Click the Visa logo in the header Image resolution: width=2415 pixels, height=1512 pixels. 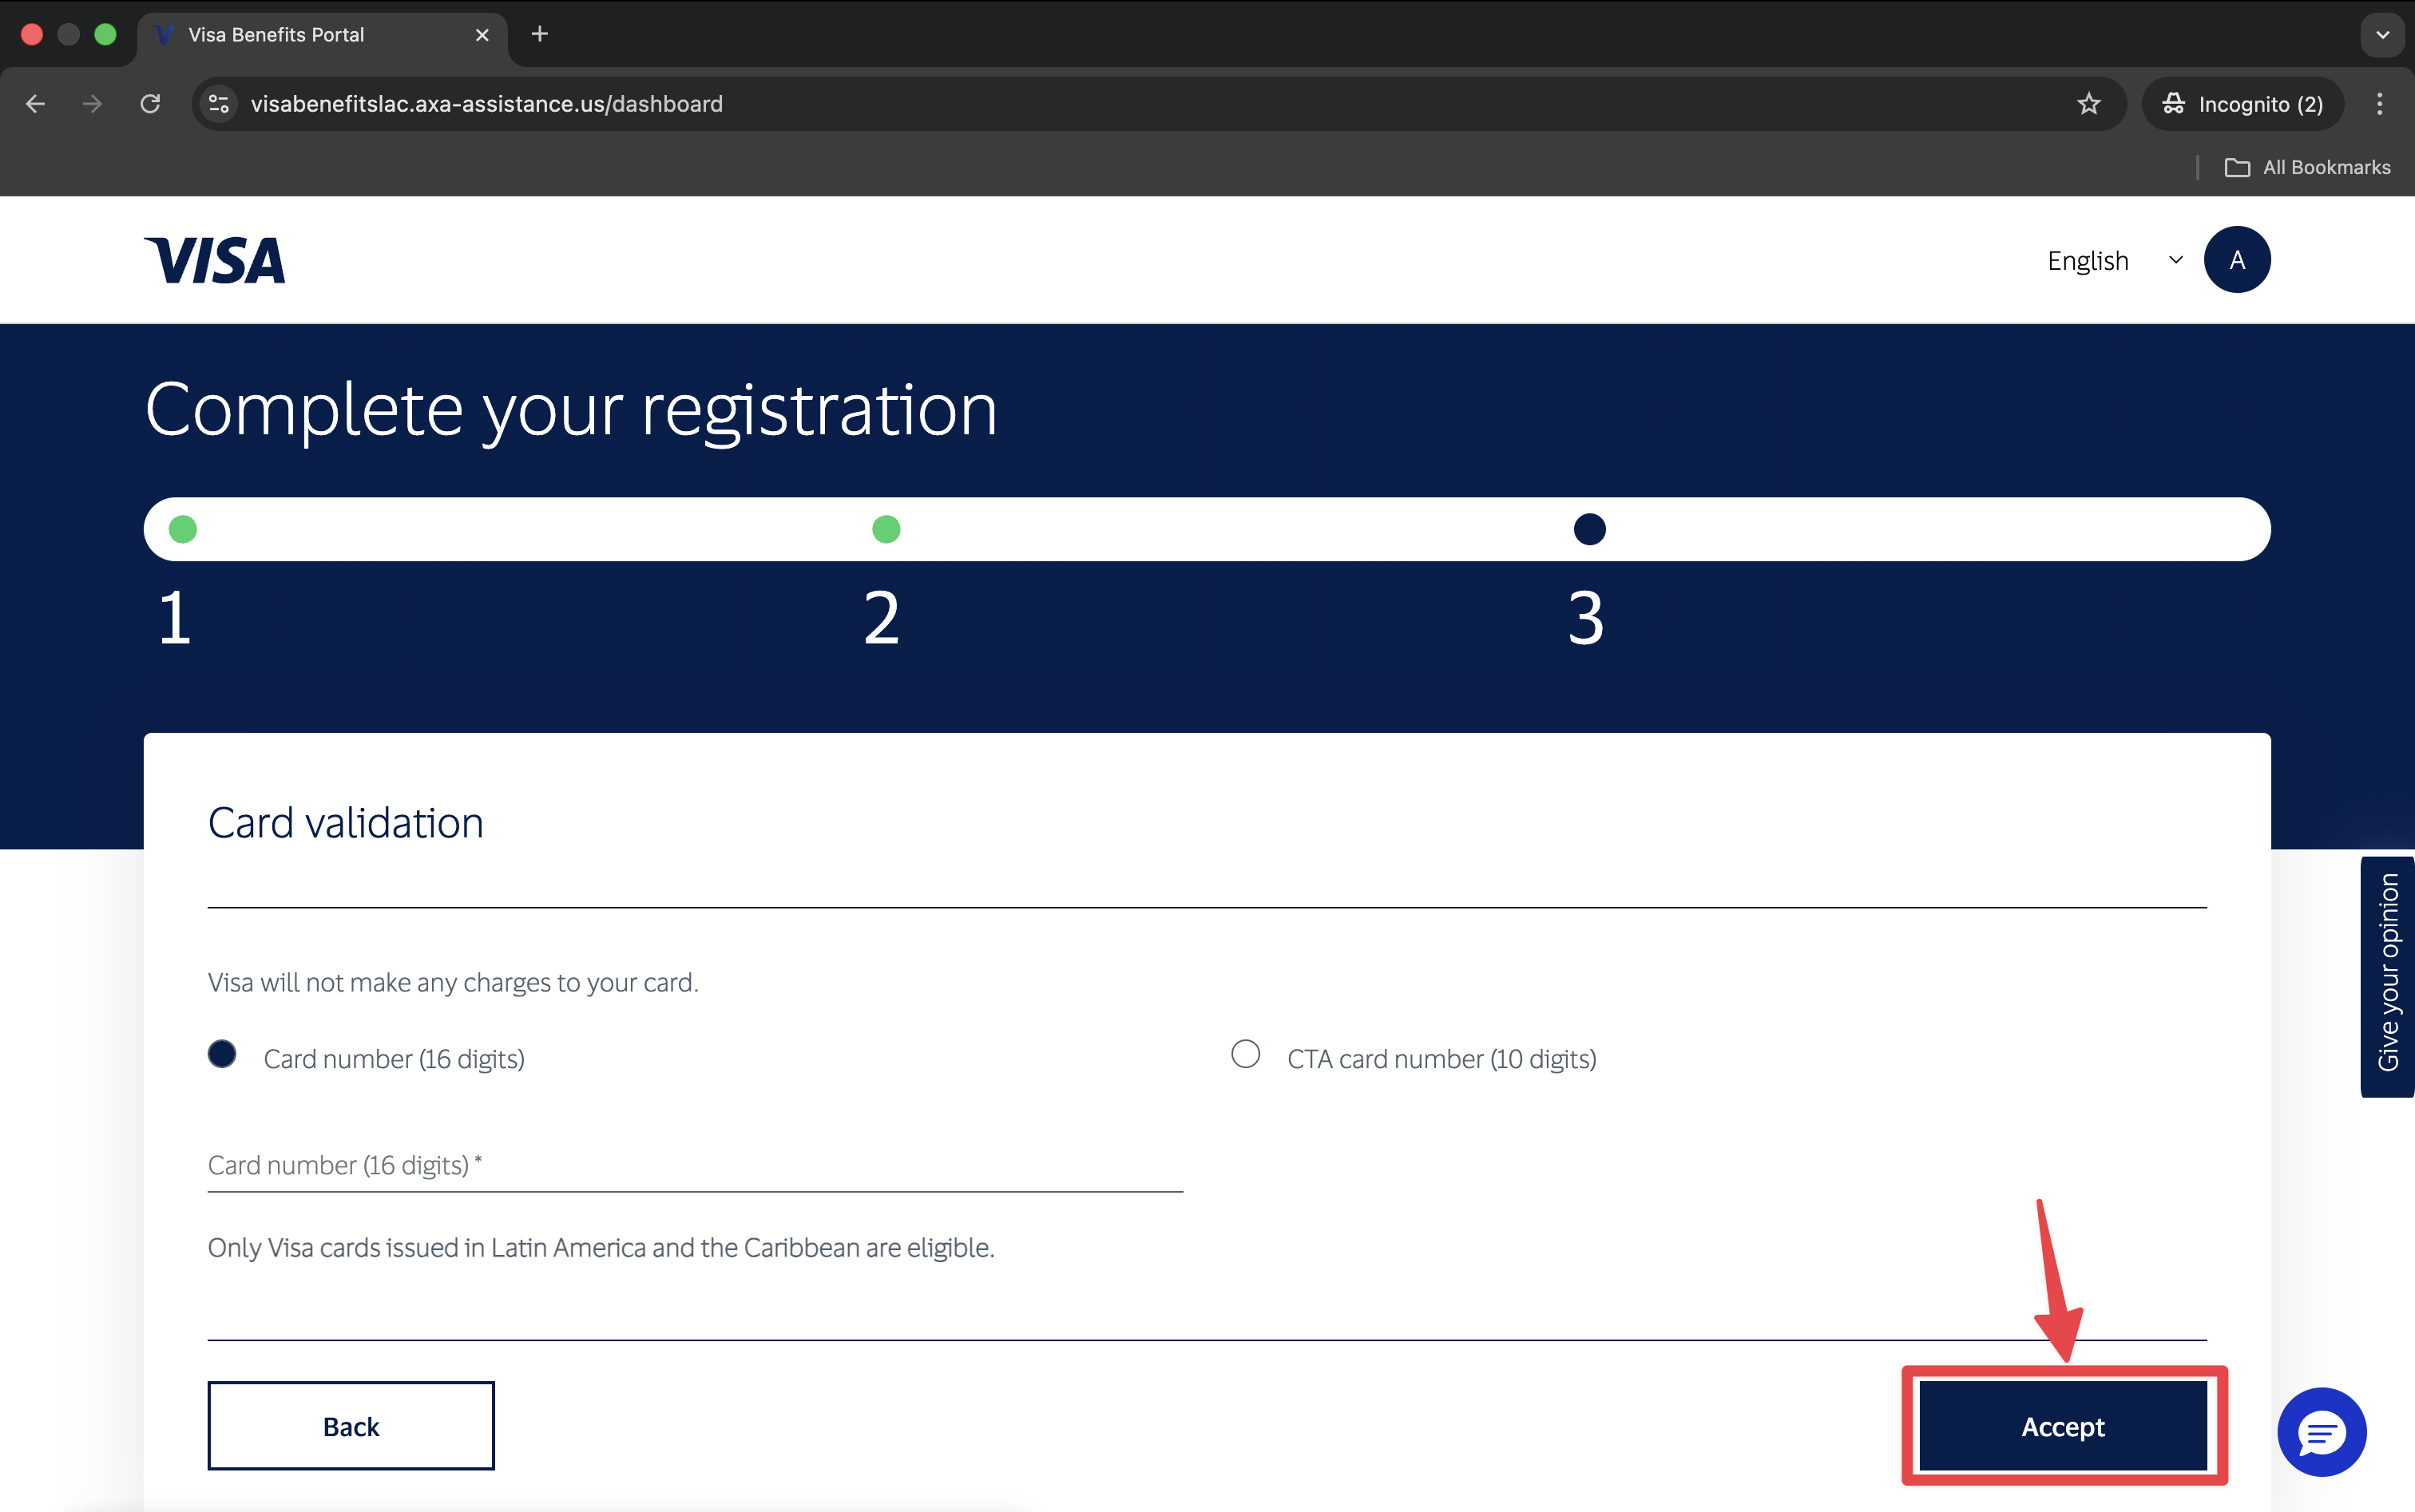[x=214, y=260]
